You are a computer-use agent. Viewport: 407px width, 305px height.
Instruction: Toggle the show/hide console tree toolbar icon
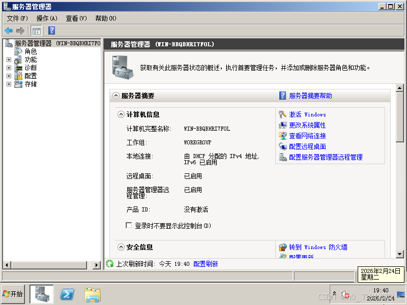(x=36, y=30)
